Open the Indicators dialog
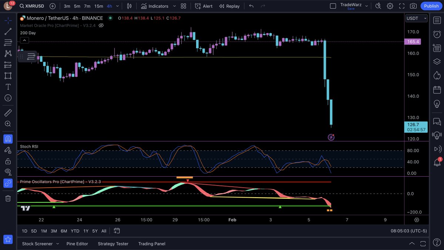 (155, 6)
